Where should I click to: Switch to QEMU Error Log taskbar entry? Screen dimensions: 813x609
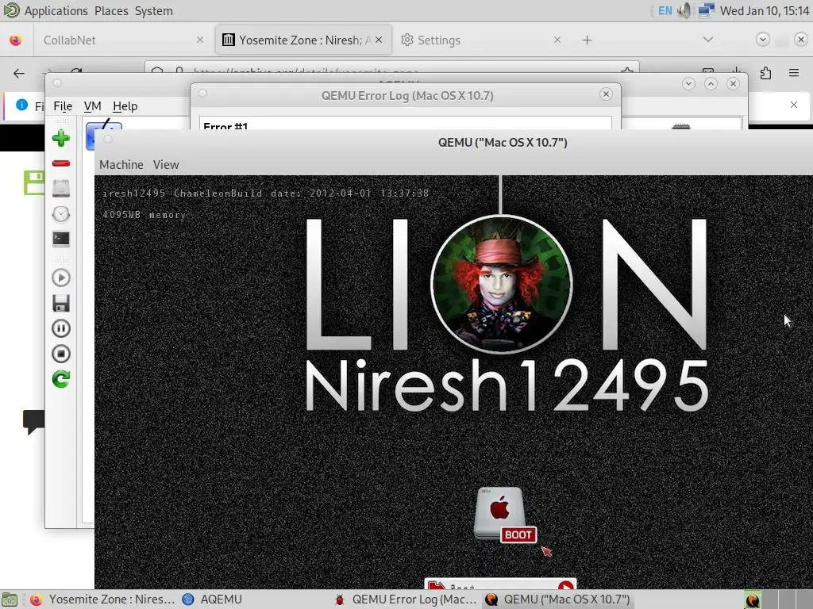coord(406,599)
